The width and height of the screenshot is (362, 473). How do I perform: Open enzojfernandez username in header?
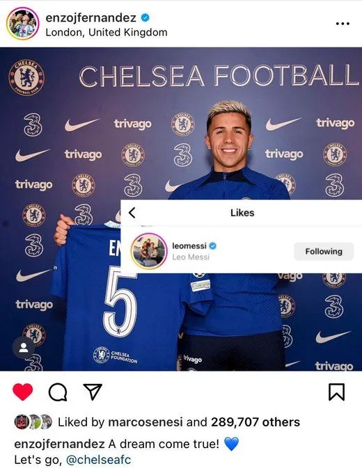click(x=91, y=18)
